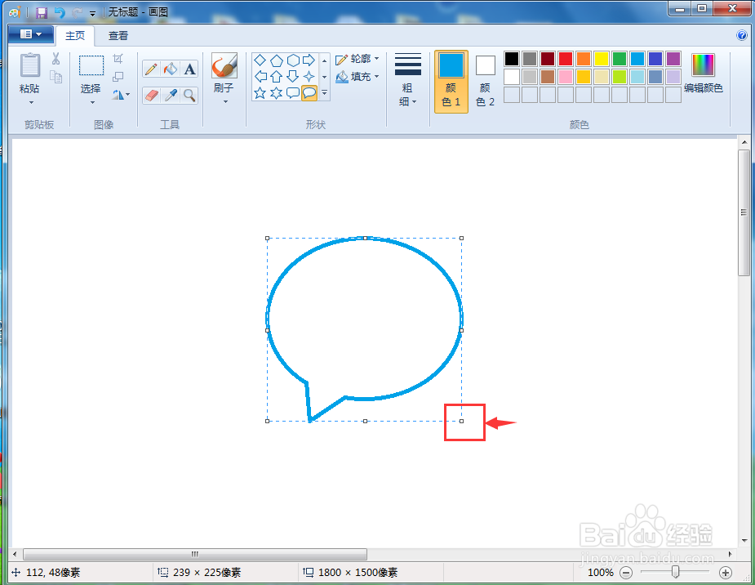Select the four-point star shape
This screenshot has height=585, width=755.
point(309,76)
